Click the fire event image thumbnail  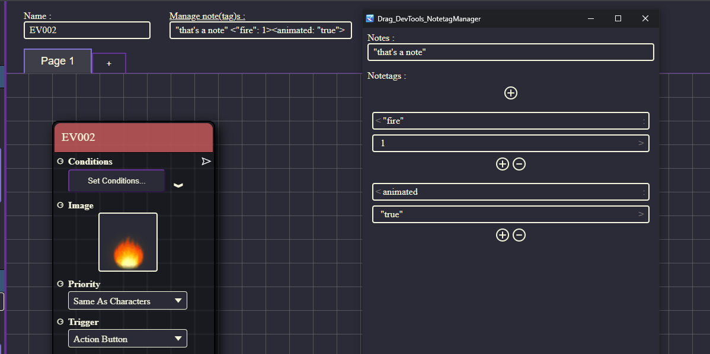[x=128, y=242]
